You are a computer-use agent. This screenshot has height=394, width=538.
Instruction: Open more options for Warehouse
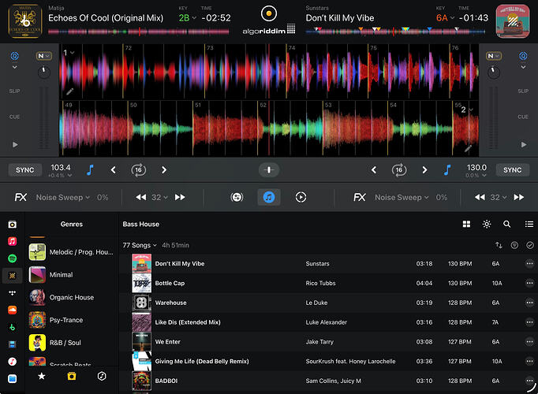529,303
